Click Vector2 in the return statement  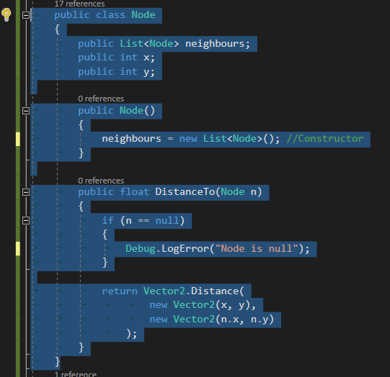tap(164, 291)
